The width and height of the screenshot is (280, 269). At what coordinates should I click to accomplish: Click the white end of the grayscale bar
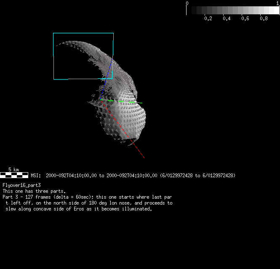point(275,10)
